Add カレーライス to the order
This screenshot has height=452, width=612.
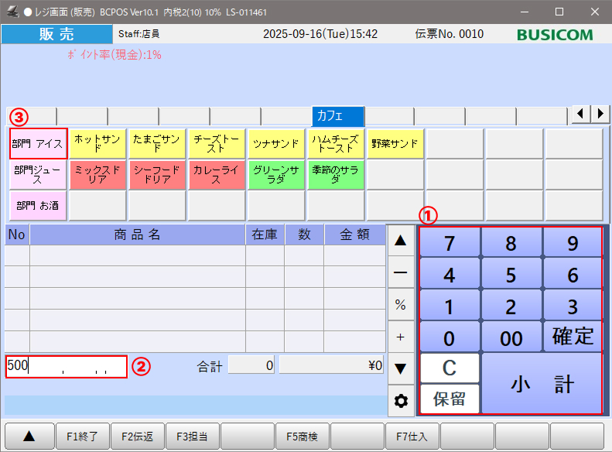pos(217,174)
